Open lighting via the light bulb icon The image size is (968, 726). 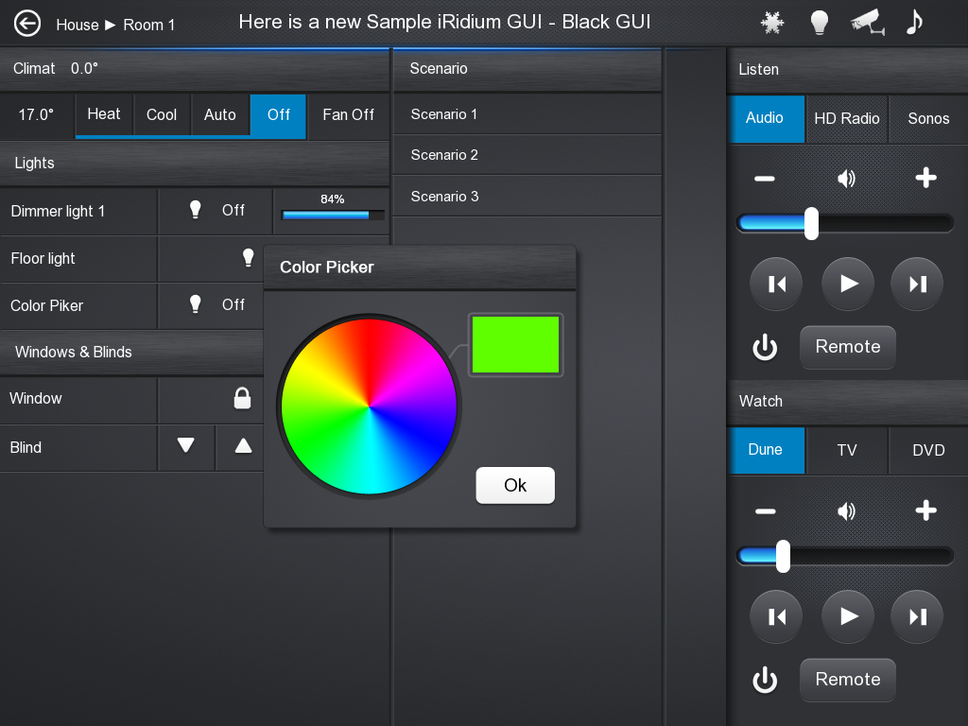click(820, 24)
